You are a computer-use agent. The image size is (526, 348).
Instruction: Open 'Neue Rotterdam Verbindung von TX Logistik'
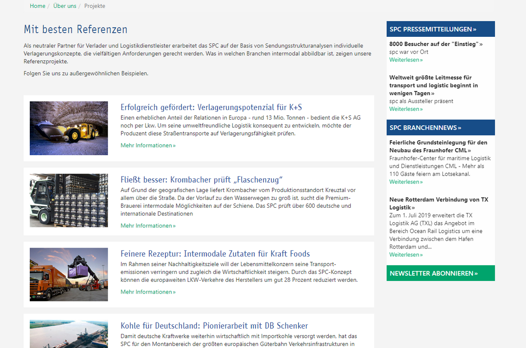(439, 203)
